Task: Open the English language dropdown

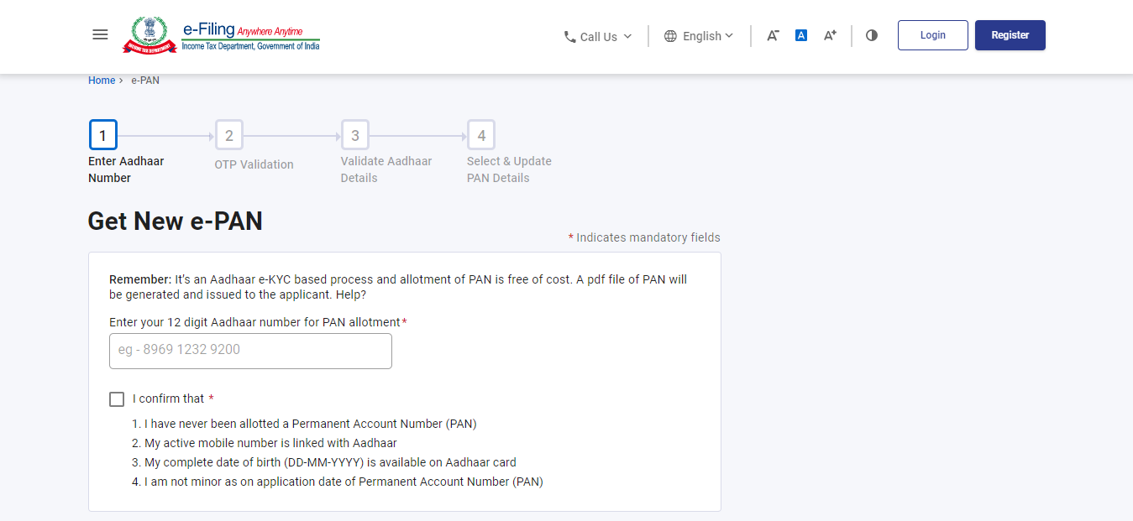Action: tap(706, 36)
